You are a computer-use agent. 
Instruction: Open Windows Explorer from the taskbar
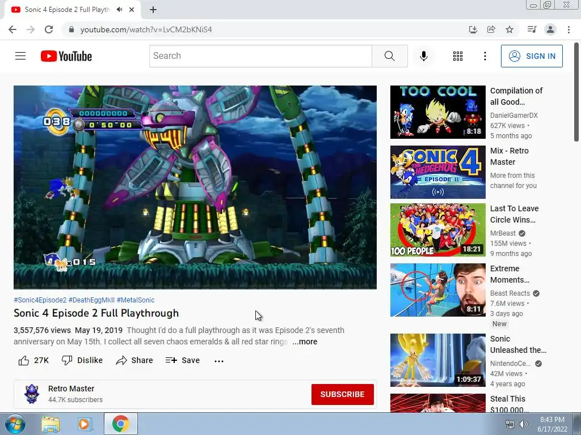point(50,424)
